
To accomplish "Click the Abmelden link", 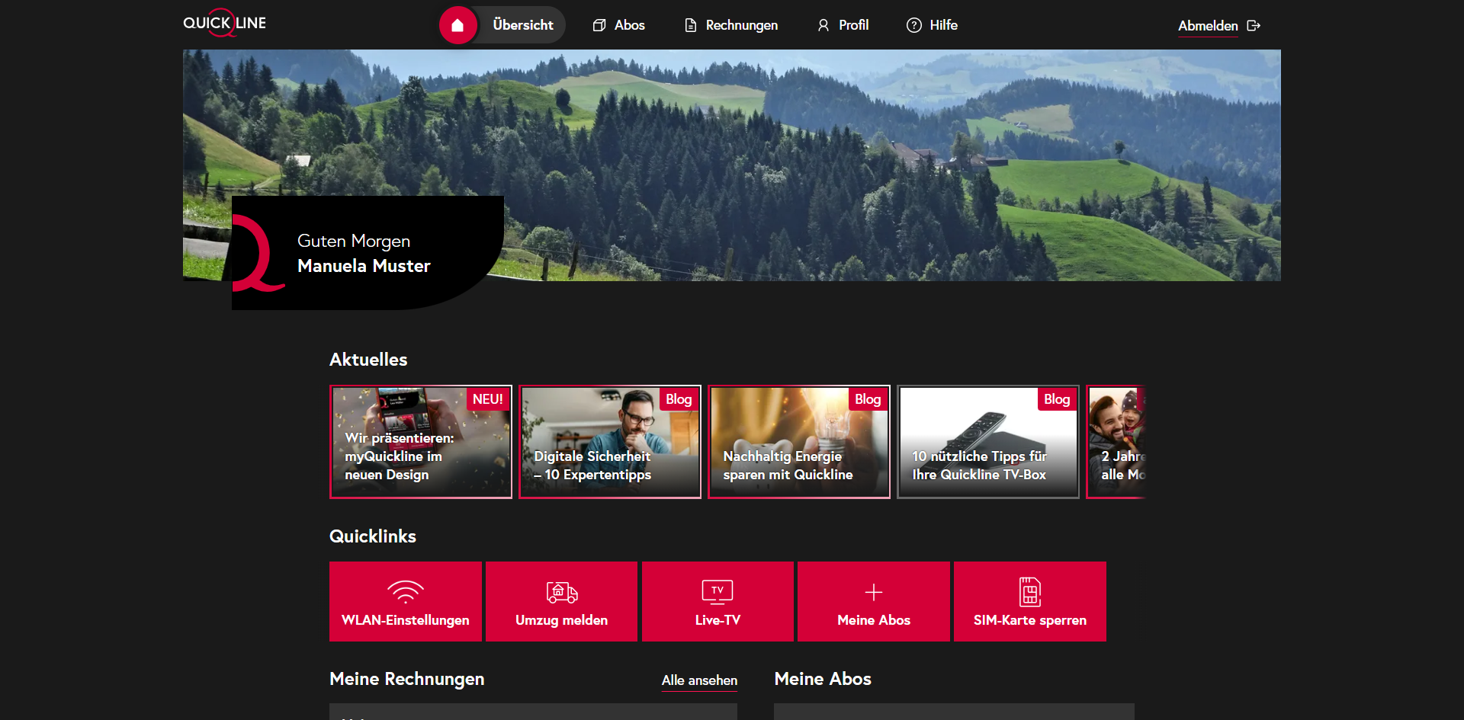I will (x=1208, y=26).
